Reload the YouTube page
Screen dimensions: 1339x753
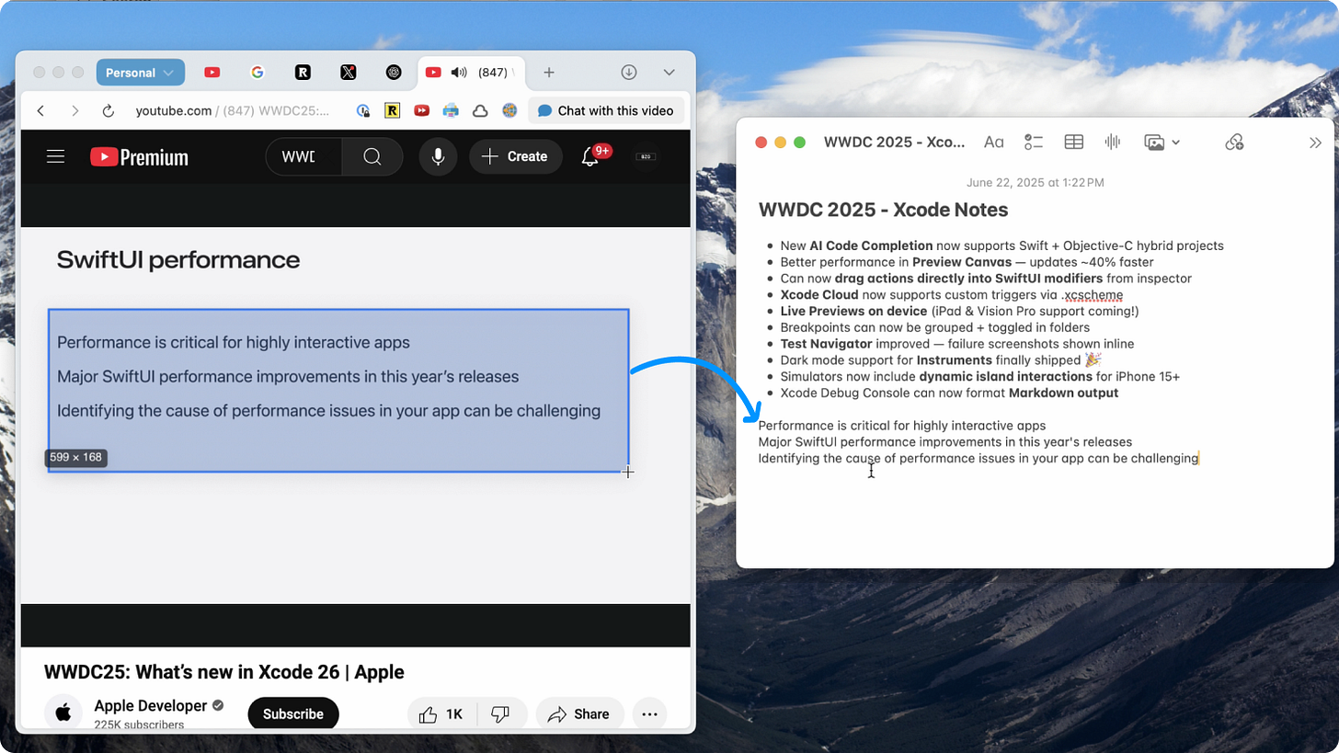(x=108, y=110)
